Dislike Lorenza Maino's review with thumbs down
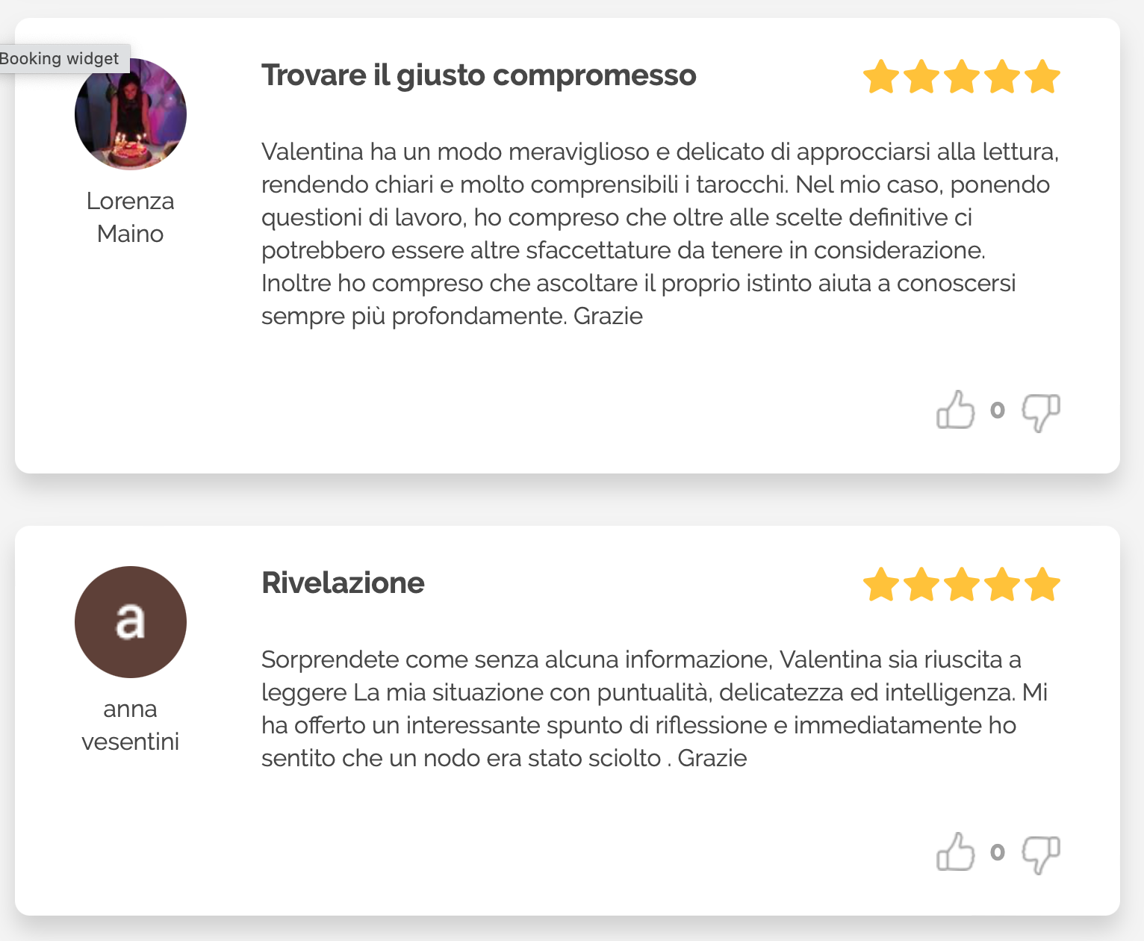The width and height of the screenshot is (1144, 941). 1040,412
